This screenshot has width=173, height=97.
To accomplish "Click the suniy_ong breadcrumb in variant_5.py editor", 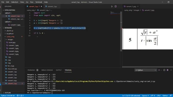I will [x=31, y=10].
